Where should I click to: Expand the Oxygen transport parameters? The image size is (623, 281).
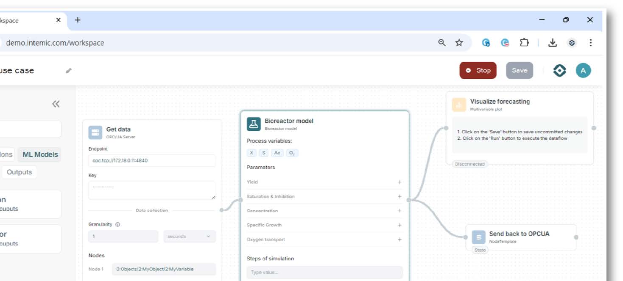[399, 240]
